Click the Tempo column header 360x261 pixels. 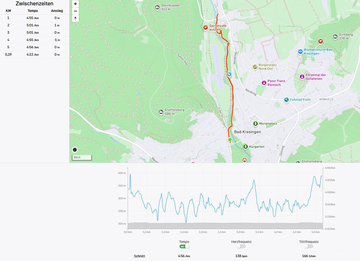point(33,11)
